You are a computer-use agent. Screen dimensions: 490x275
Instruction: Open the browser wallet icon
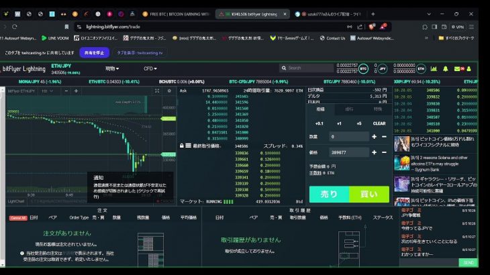point(444,27)
